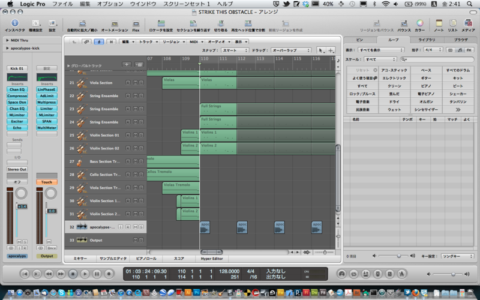Open the Mixer tab at bottom
The image size is (480, 300).
pyautogui.click(x=80, y=259)
